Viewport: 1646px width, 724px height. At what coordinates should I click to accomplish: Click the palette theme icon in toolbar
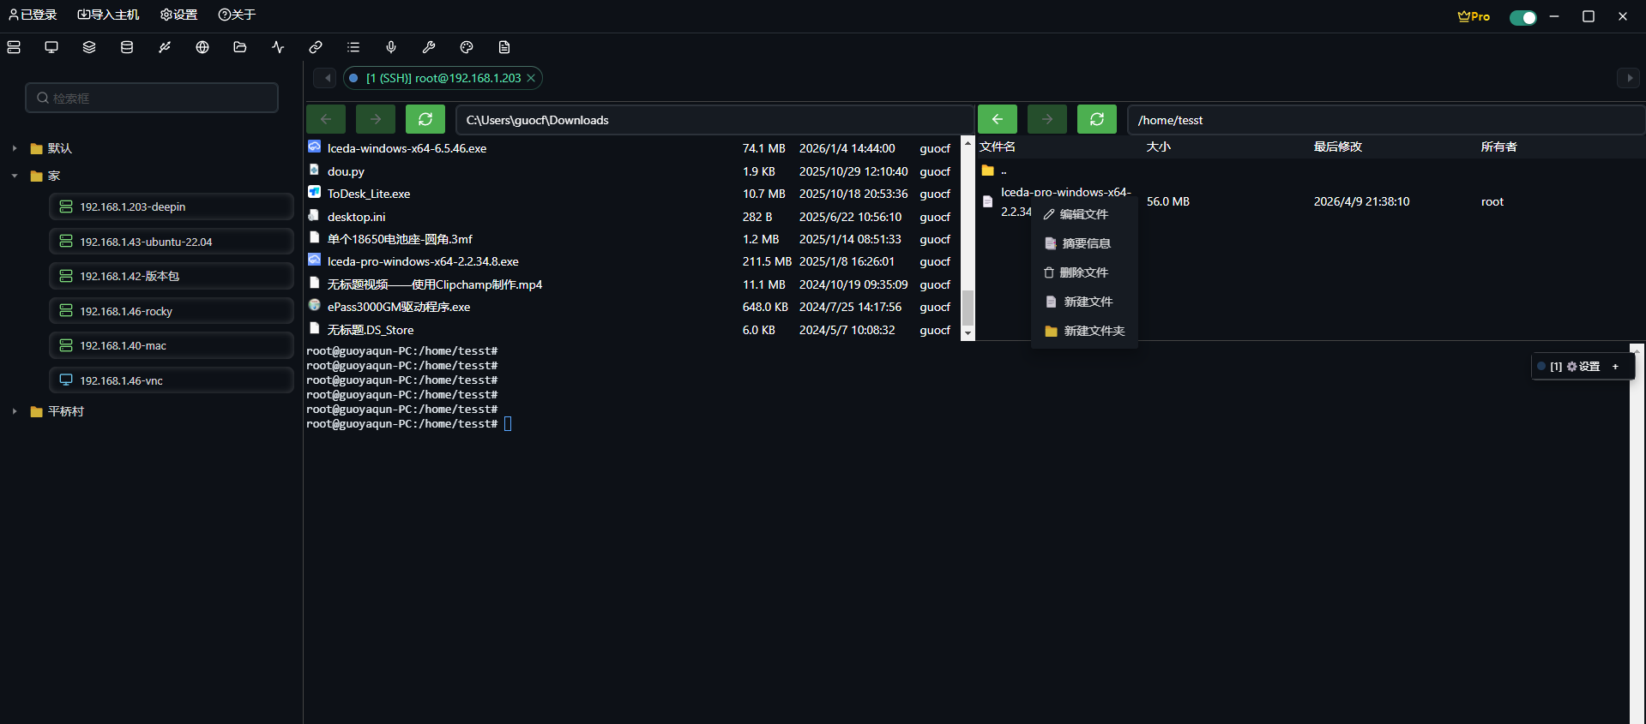point(467,47)
